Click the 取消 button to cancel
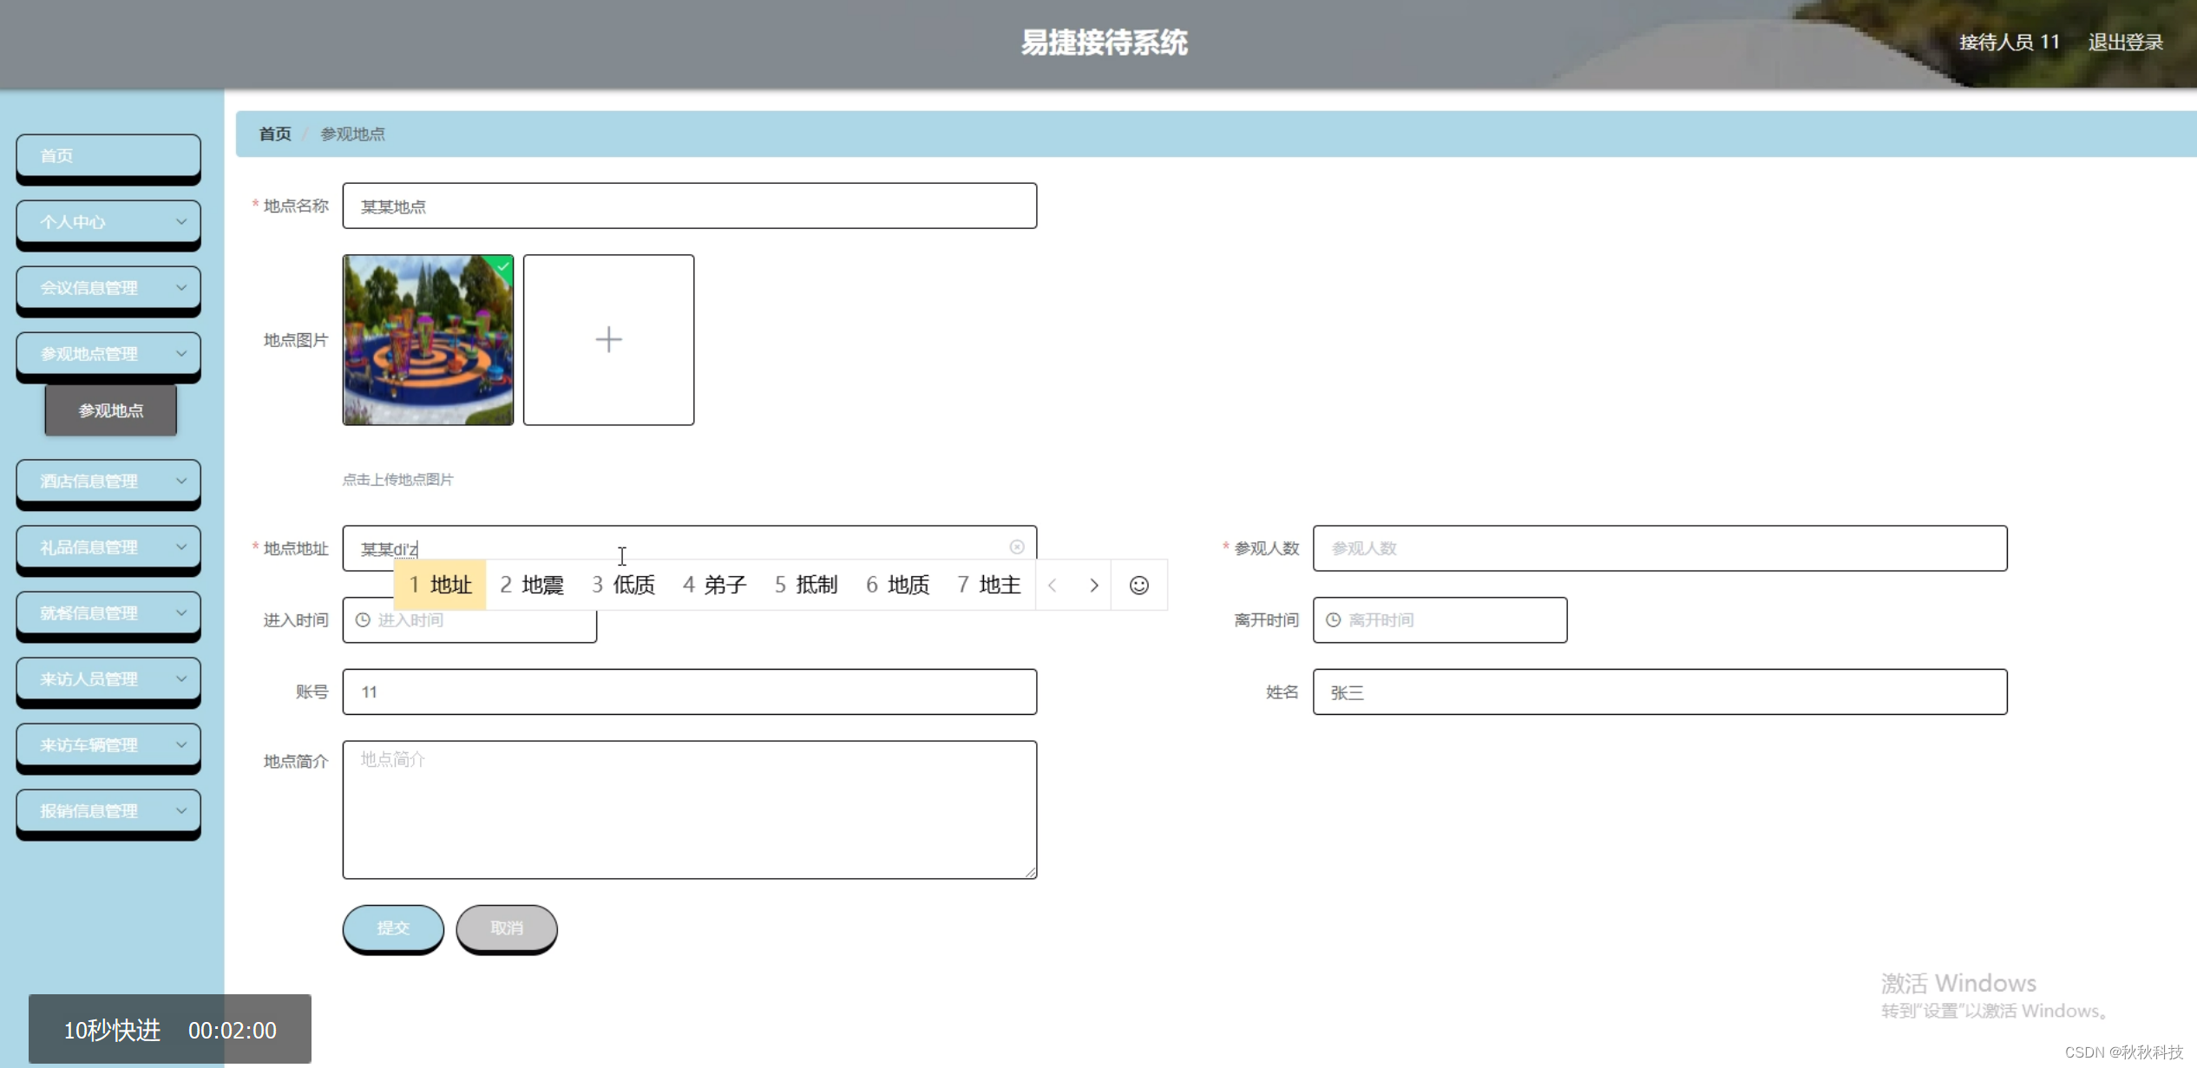Viewport: 2197px width, 1068px height. [x=506, y=927]
